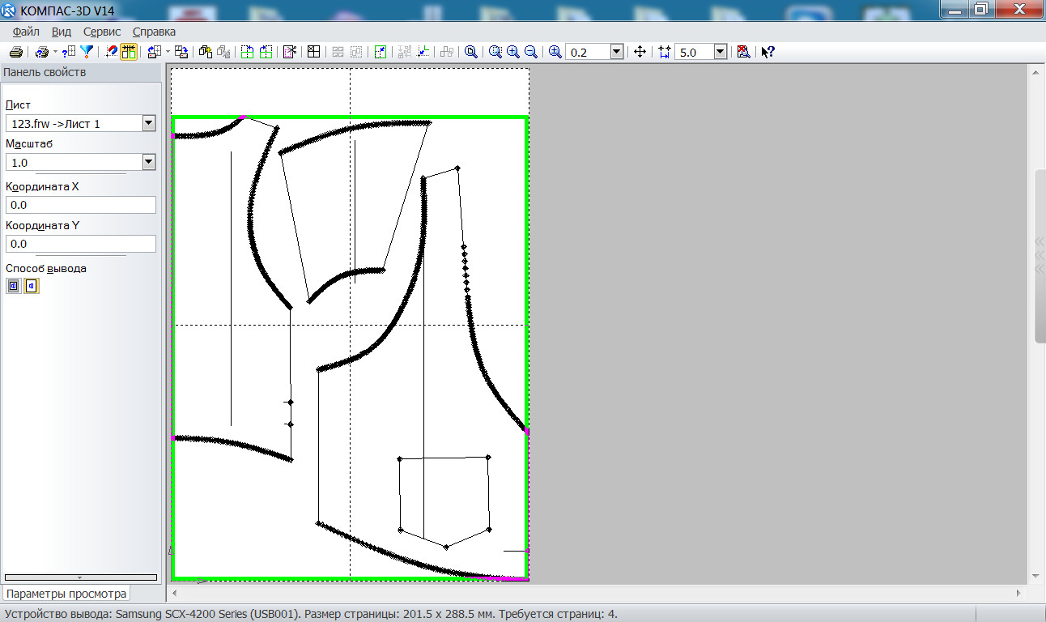Expand the 5.0 step value dropdown
Screen dimensions: 1046x622
(x=720, y=52)
